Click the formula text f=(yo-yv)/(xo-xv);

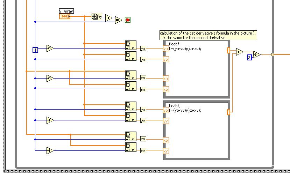[185, 111]
